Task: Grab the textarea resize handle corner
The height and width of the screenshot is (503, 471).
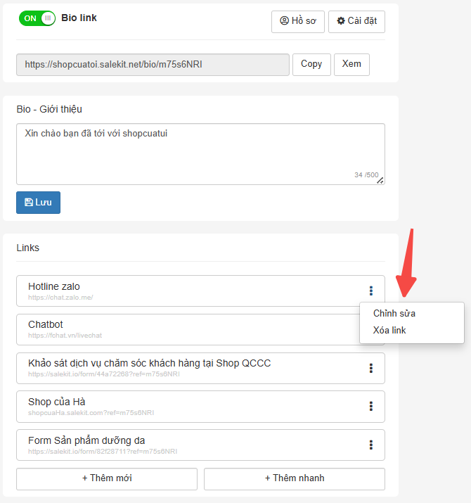Action: pos(380,181)
